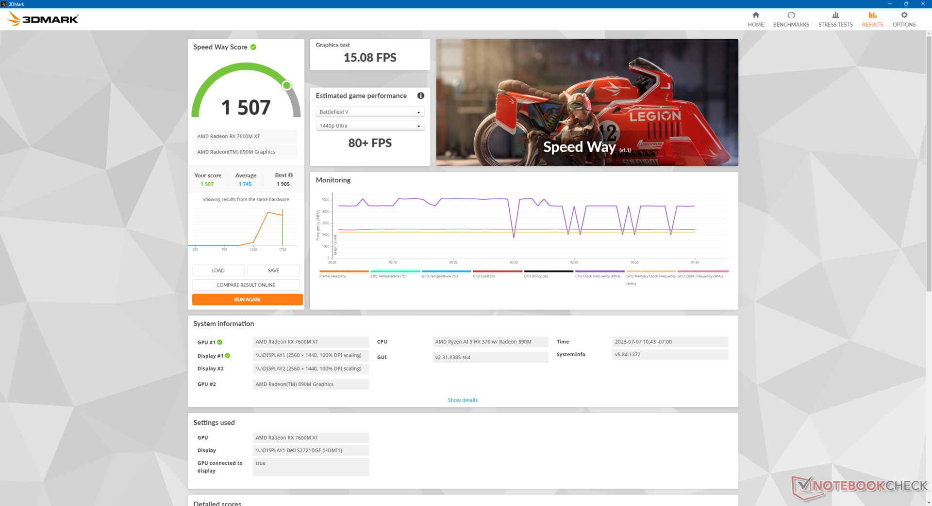Image resolution: width=932 pixels, height=506 pixels.
Task: Go to the Home tab icon
Action: pos(755,16)
